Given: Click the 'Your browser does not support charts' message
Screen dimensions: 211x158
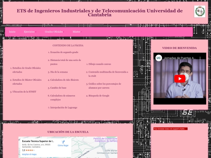Looking at the screenshot, I should [x=170, y=129].
